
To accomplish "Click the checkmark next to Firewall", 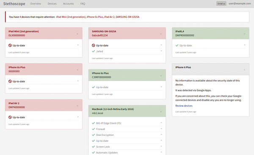I will [93, 129].
